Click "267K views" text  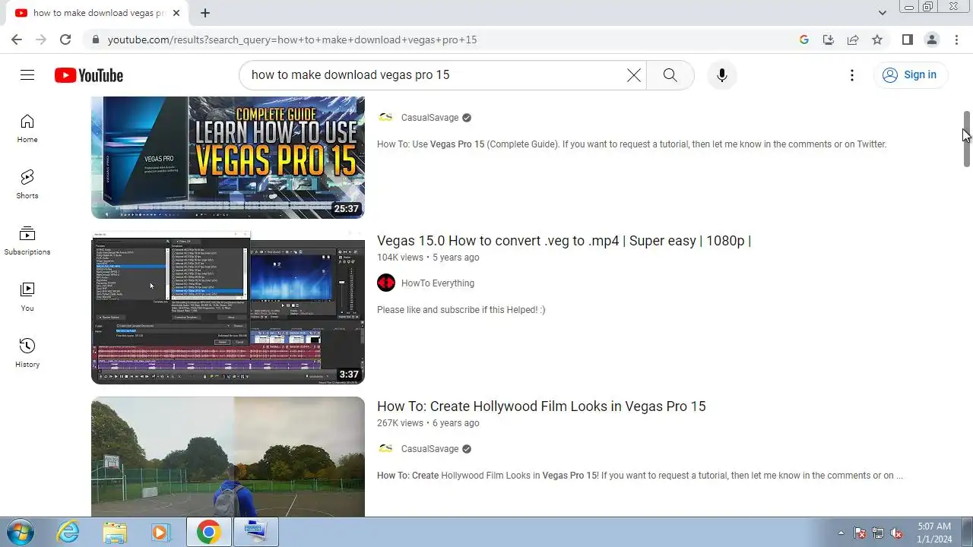pos(400,423)
